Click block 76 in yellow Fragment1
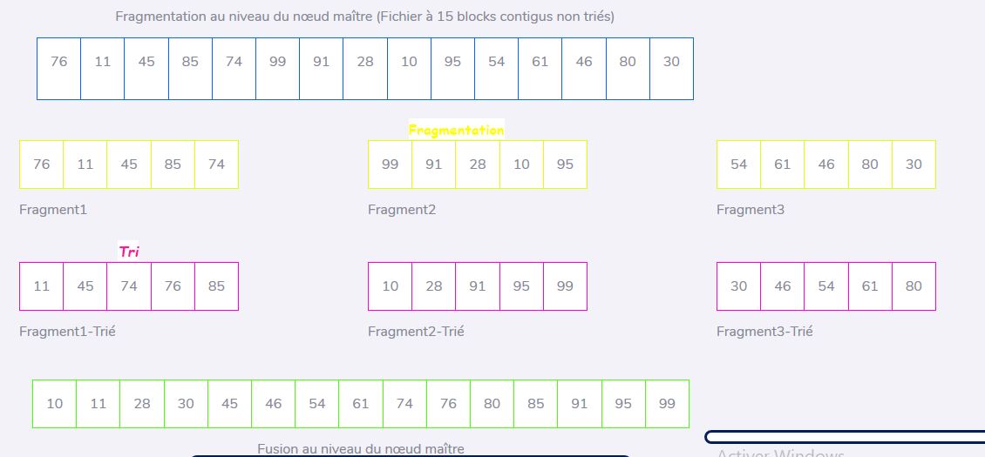The height and width of the screenshot is (457, 985). coord(42,165)
